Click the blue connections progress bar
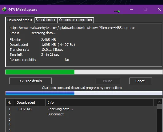 pos(84,93)
